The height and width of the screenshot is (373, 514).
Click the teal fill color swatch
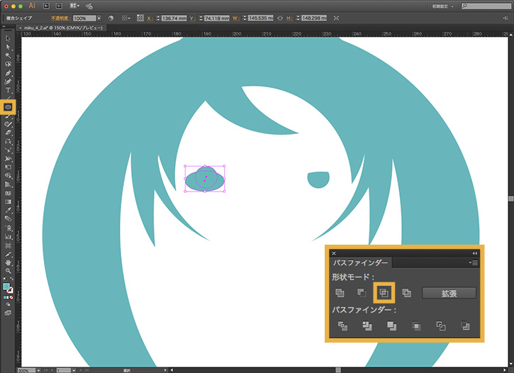click(x=6, y=286)
